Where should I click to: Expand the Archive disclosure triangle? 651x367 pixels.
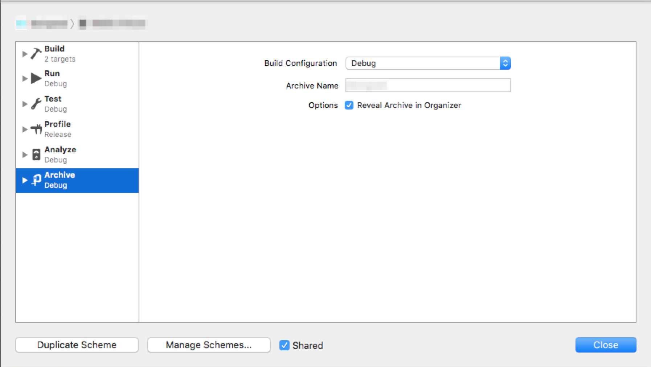25,180
